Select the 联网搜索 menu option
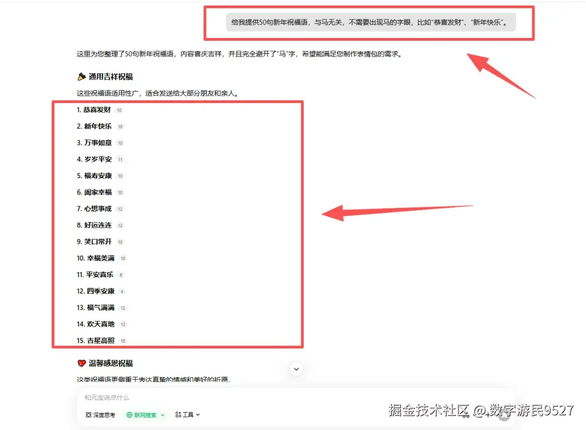The image size is (586, 430). click(144, 414)
